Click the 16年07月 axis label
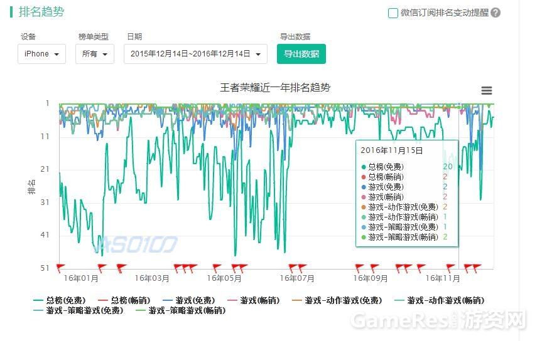542x341 pixels. tap(297, 278)
